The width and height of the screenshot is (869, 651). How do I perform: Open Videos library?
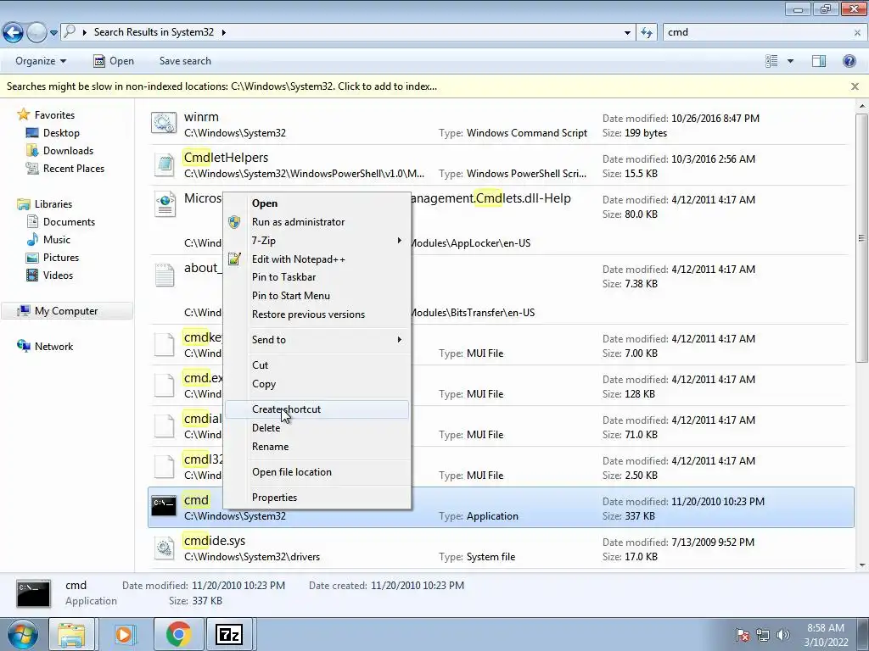click(58, 275)
